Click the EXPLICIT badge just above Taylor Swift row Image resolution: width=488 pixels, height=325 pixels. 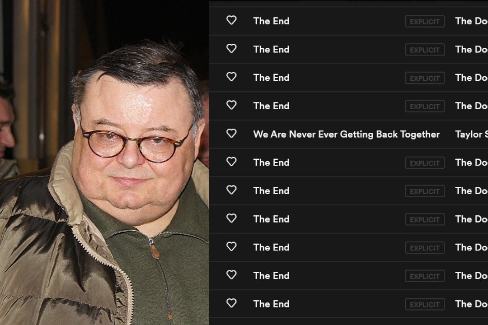pos(425,107)
